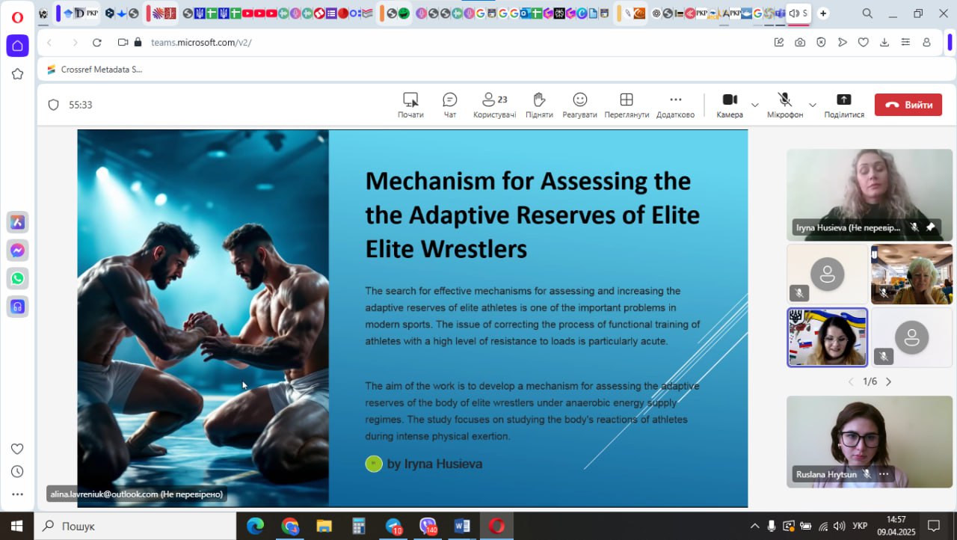Open Opera sidebar heart (Pinboards) icon

pyautogui.click(x=17, y=449)
